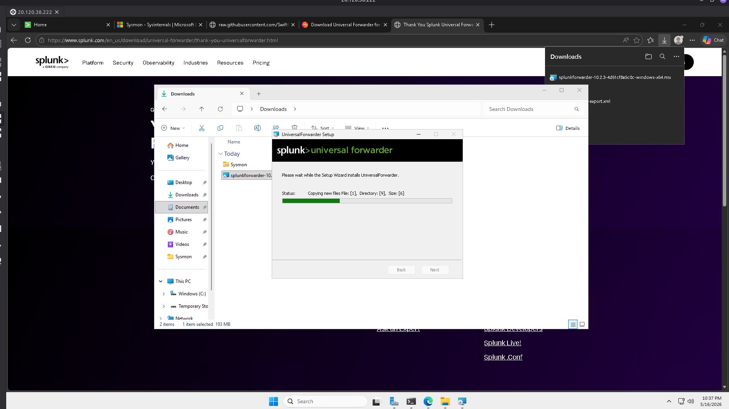Open the Industries menu on Splunk site
The image size is (729, 409).
tap(196, 63)
